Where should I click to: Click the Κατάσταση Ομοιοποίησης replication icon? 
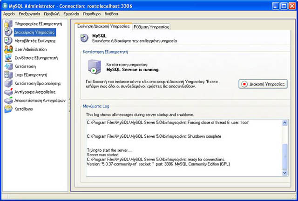(x=8, y=83)
